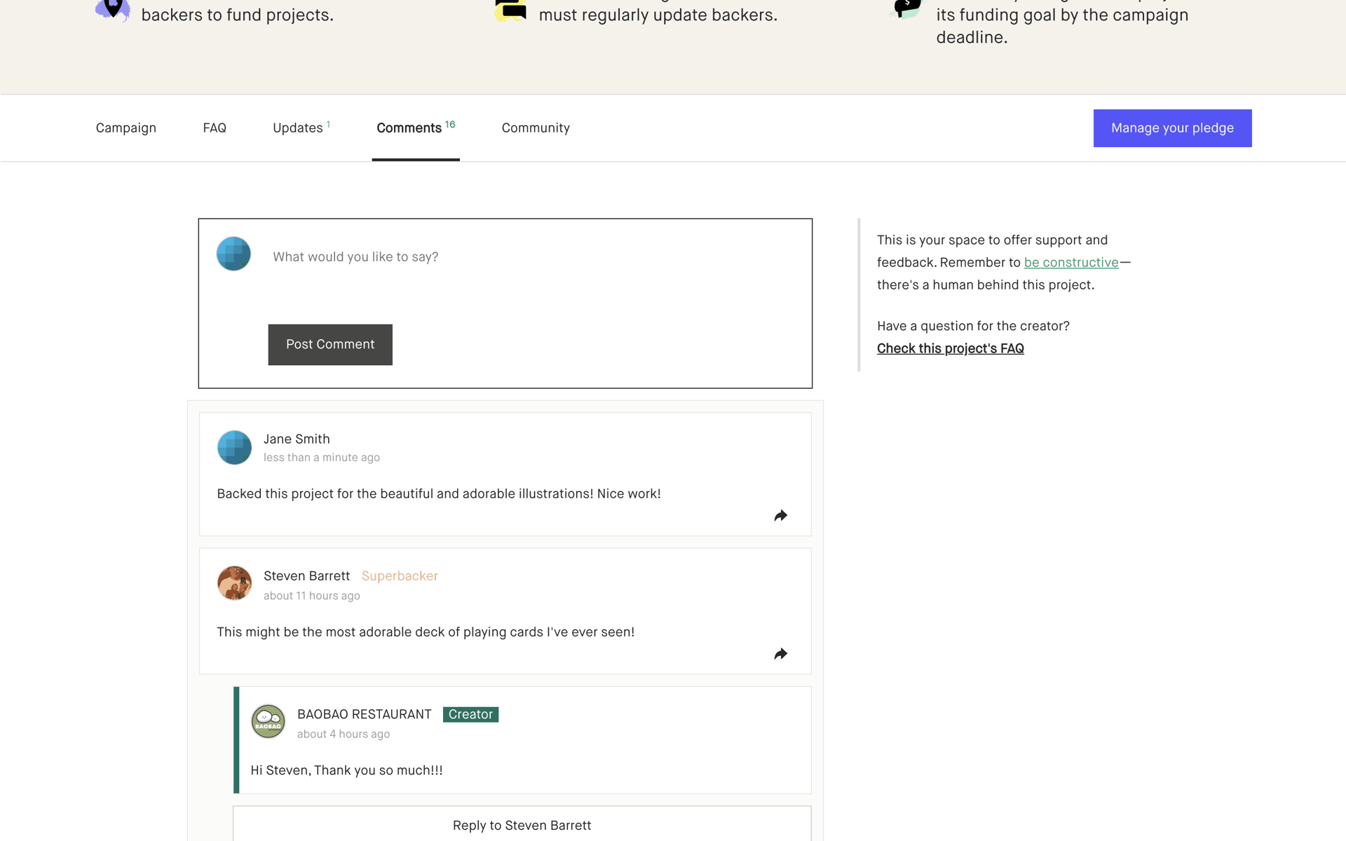This screenshot has height=841, width=1346.
Task: Go to the Community tab
Action: point(536,128)
